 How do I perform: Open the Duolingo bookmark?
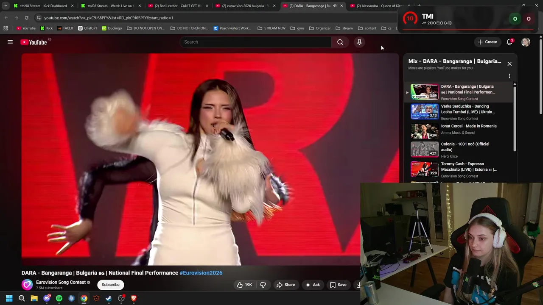pyautogui.click(x=112, y=28)
